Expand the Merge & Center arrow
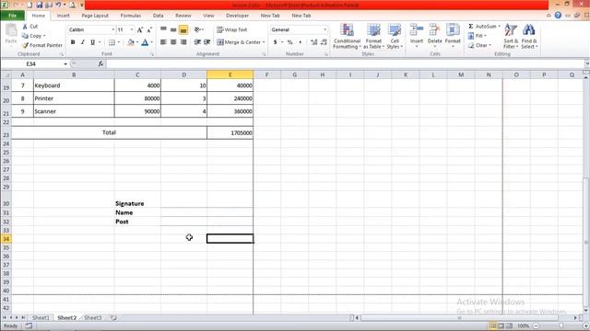This screenshot has width=590, height=331. (264, 42)
